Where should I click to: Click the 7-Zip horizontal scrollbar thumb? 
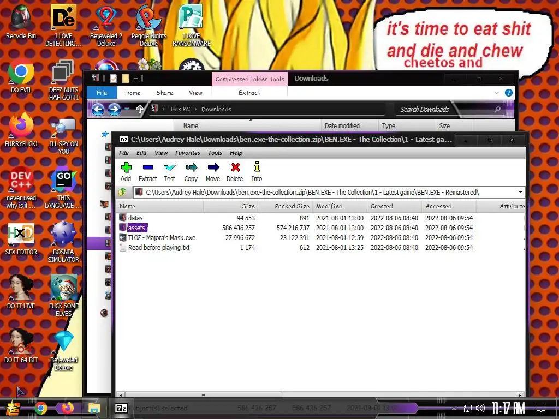pos(203,395)
